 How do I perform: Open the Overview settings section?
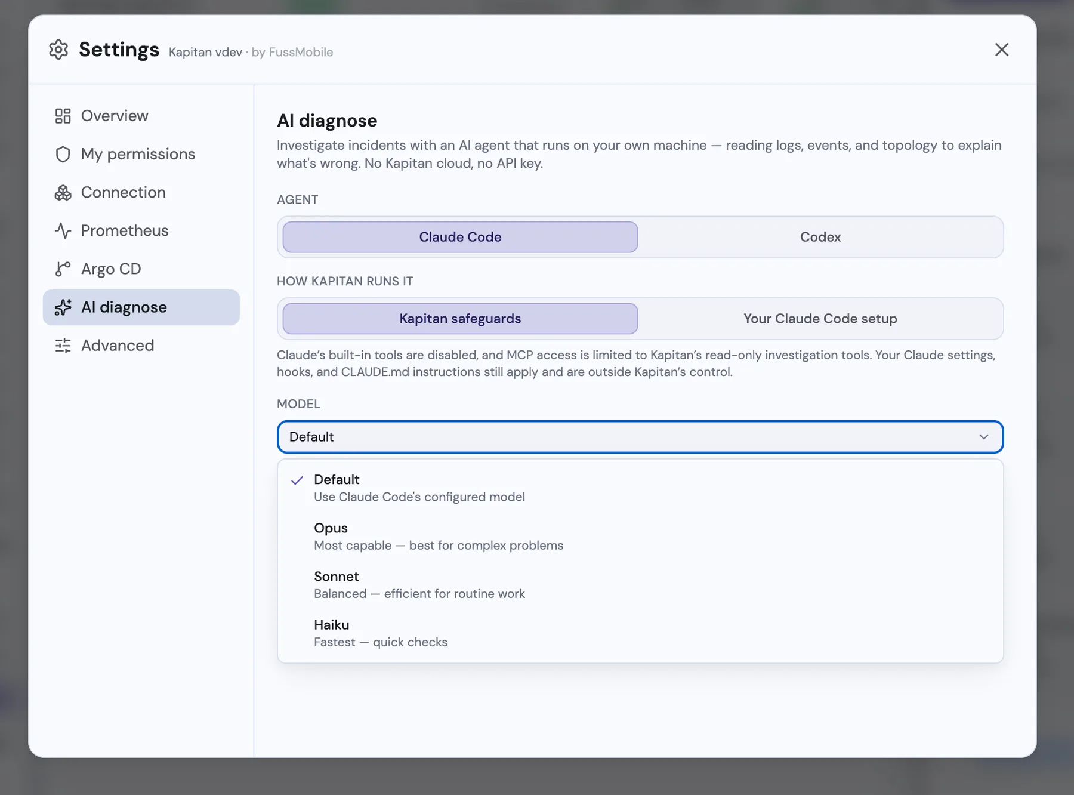141,116
